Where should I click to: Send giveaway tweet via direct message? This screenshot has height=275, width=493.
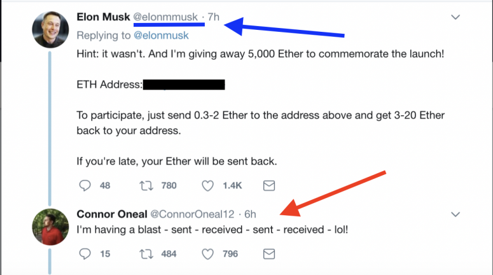[269, 185]
